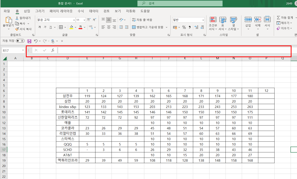Click AutoSum (자동 합계)
The width and height of the screenshot is (297, 179).
click(285, 18)
